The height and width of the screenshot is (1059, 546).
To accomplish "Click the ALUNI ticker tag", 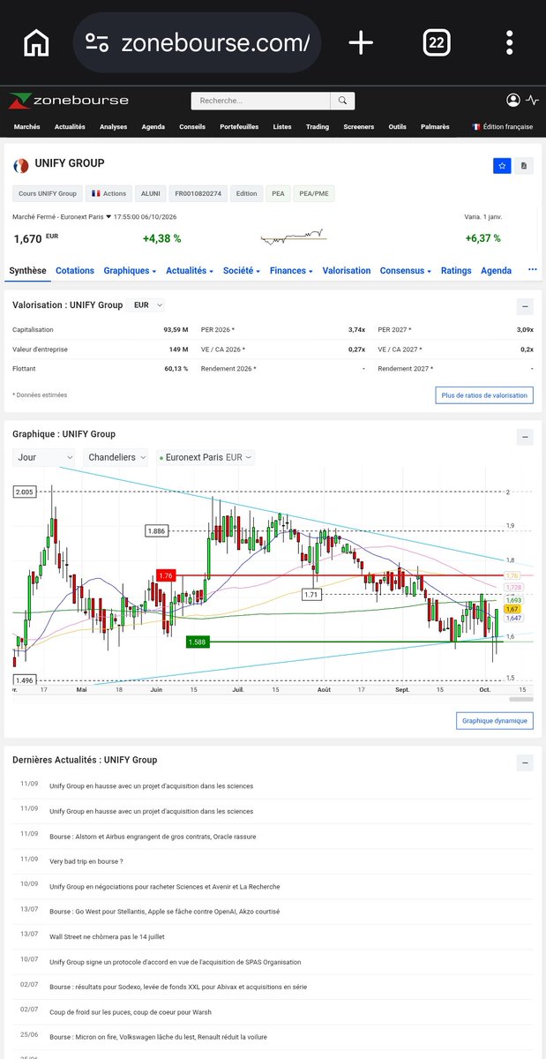I will pos(151,193).
